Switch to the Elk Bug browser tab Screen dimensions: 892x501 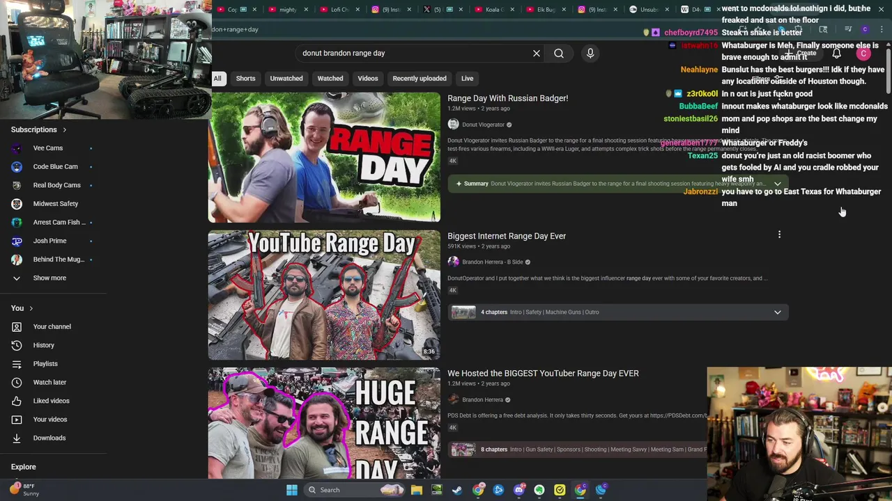pyautogui.click(x=544, y=10)
